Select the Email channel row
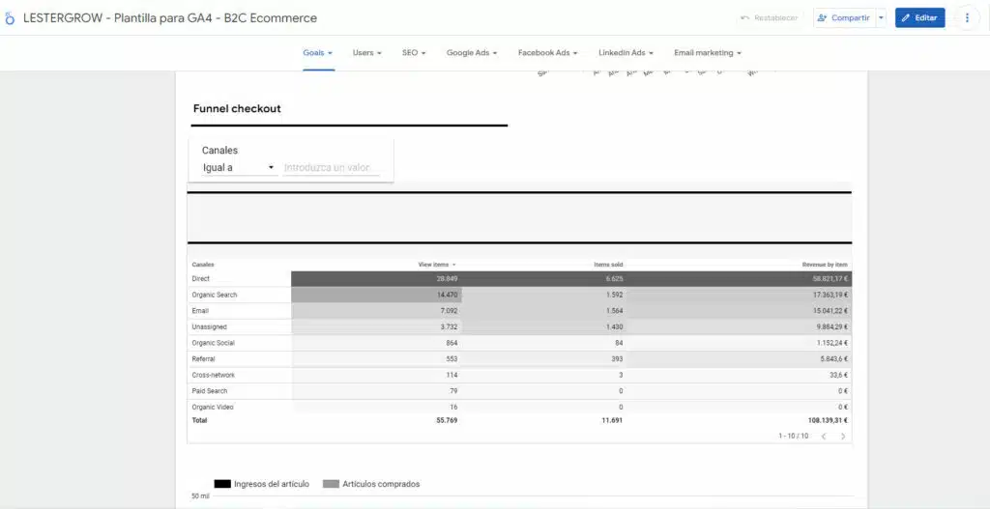This screenshot has width=990, height=509. click(x=519, y=311)
